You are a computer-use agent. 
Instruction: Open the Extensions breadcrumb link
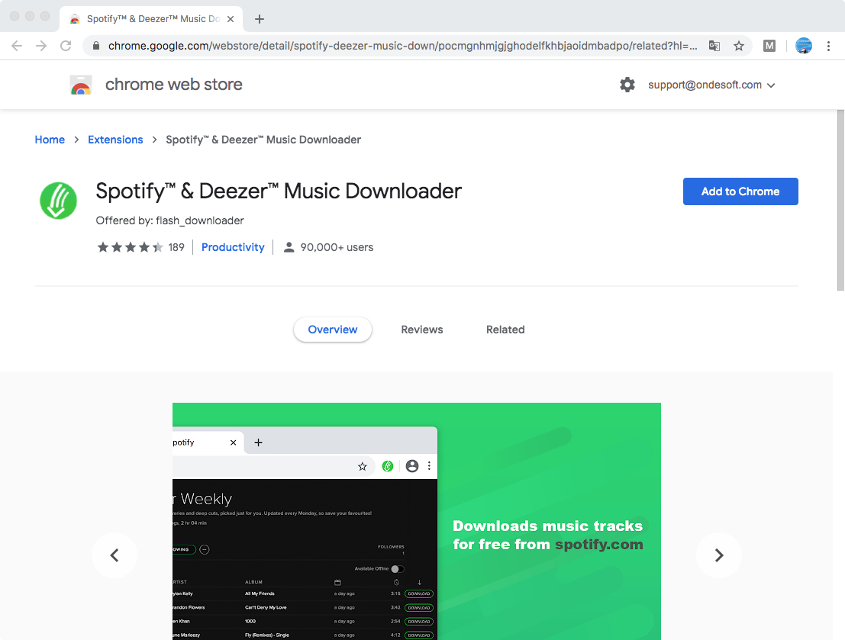click(x=115, y=140)
